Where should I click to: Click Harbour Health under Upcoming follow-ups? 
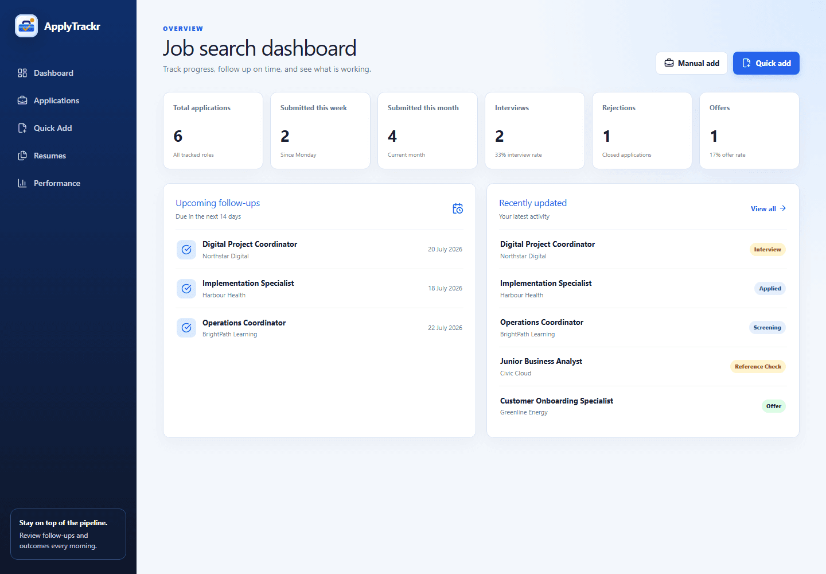224,295
